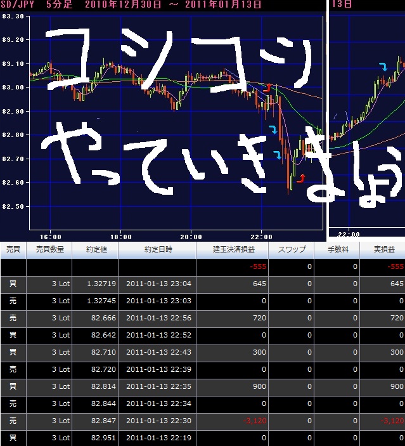Click the 5分足 timeframe label in chart title
405x446 pixels.
pyautogui.click(x=60, y=4)
